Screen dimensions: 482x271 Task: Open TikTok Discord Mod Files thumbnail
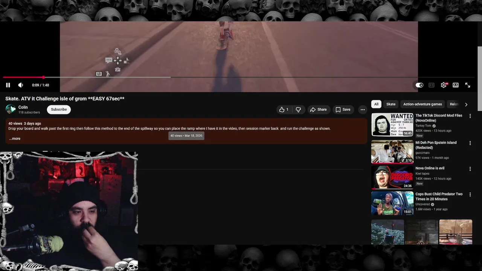392,125
